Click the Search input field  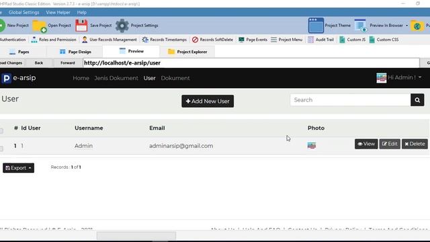350,100
